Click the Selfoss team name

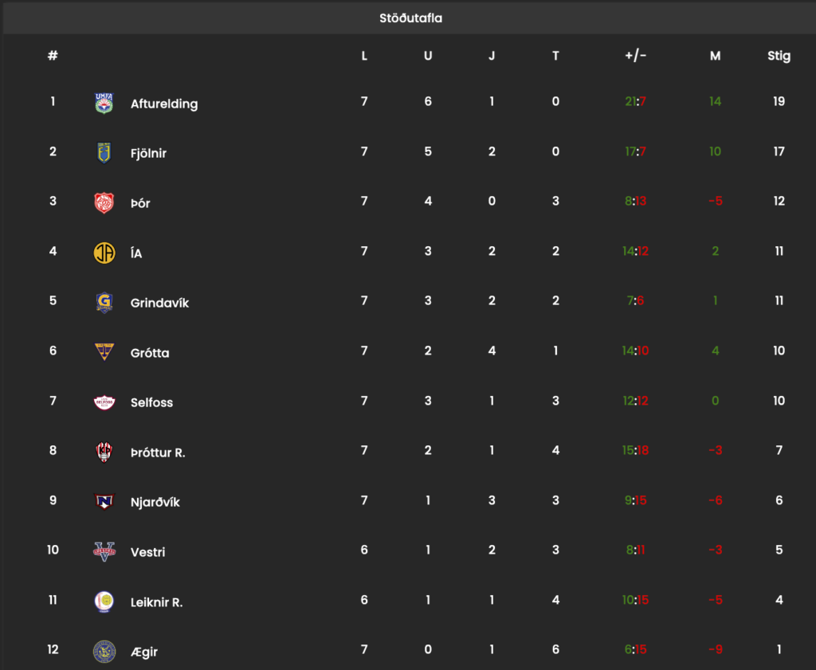pyautogui.click(x=151, y=402)
